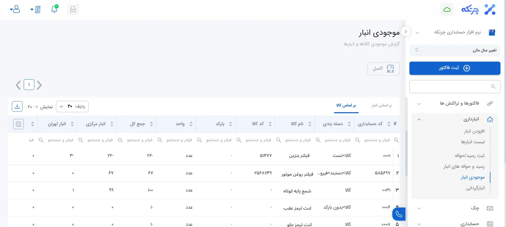This screenshot has height=227, width=506.
Task: Click the incognito glasses icon in header
Action: (73, 10)
